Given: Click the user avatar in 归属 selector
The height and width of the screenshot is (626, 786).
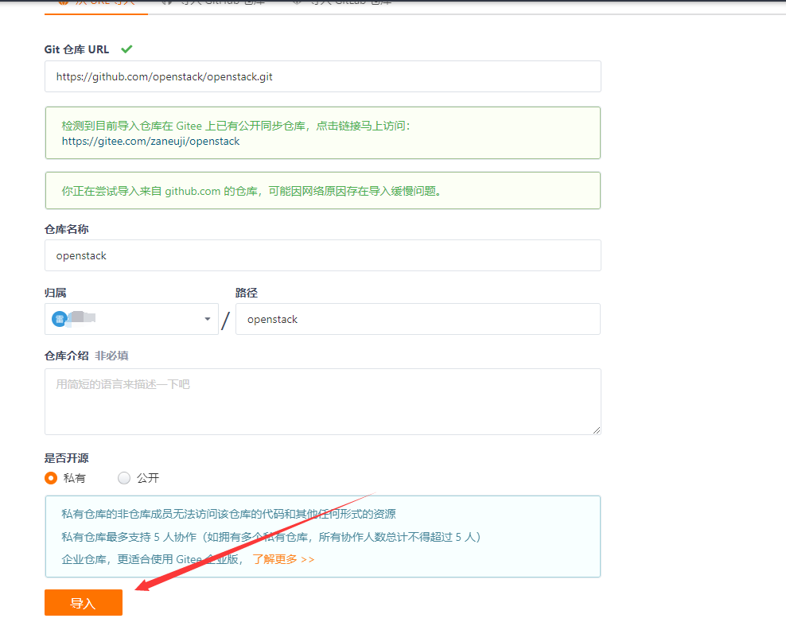Looking at the screenshot, I should [x=59, y=319].
